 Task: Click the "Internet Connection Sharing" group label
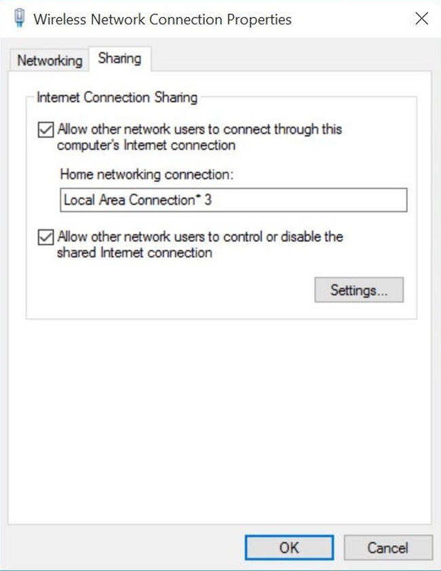(x=117, y=98)
